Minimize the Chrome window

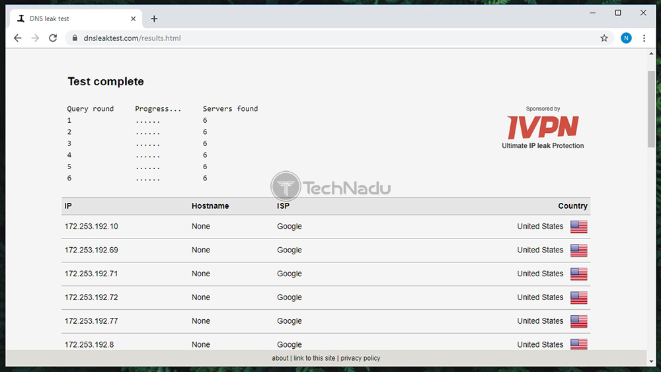[593, 13]
